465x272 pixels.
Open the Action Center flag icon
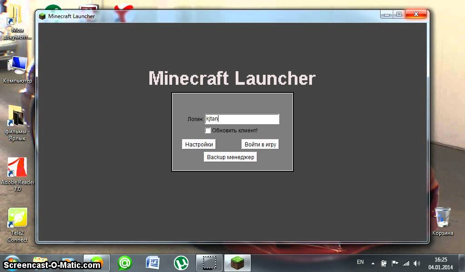pos(395,263)
